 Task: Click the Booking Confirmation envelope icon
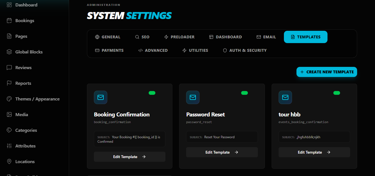tap(101, 97)
